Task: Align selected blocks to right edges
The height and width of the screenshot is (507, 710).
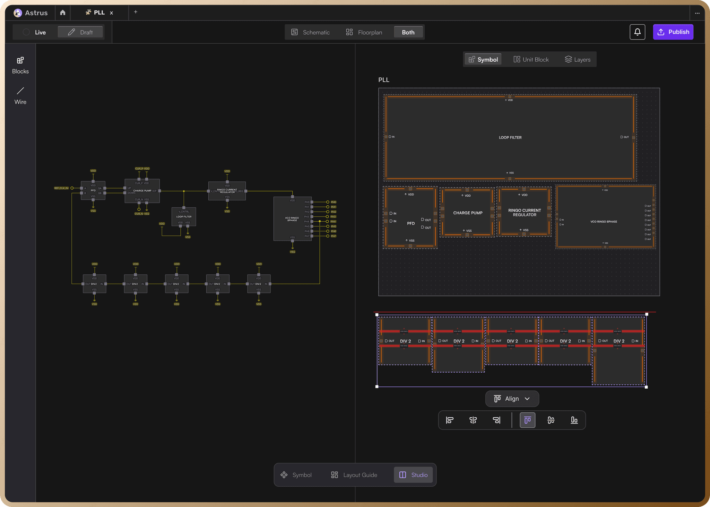Action: tap(496, 420)
